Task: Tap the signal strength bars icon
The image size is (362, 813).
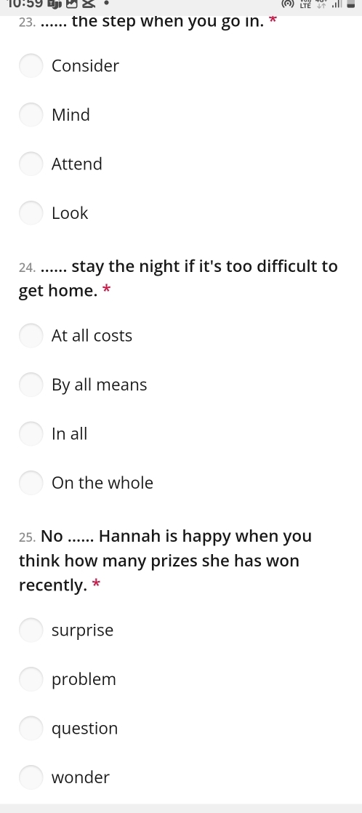Action: coord(337,4)
